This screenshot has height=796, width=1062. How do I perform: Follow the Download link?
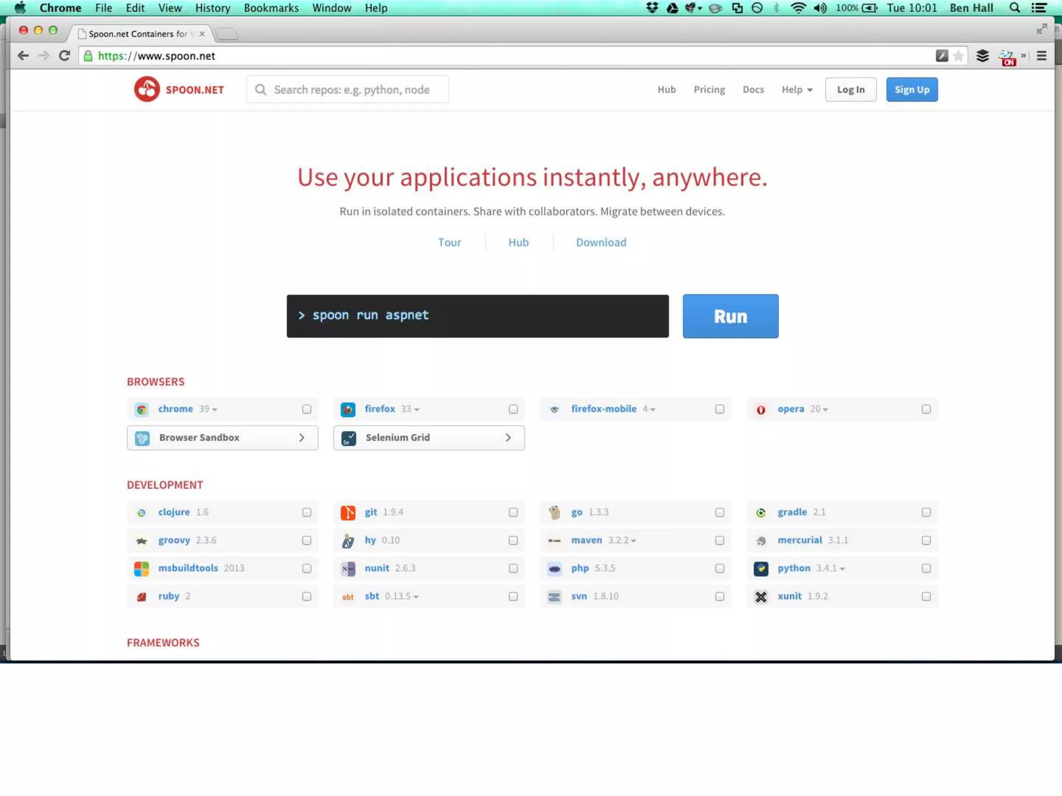601,243
